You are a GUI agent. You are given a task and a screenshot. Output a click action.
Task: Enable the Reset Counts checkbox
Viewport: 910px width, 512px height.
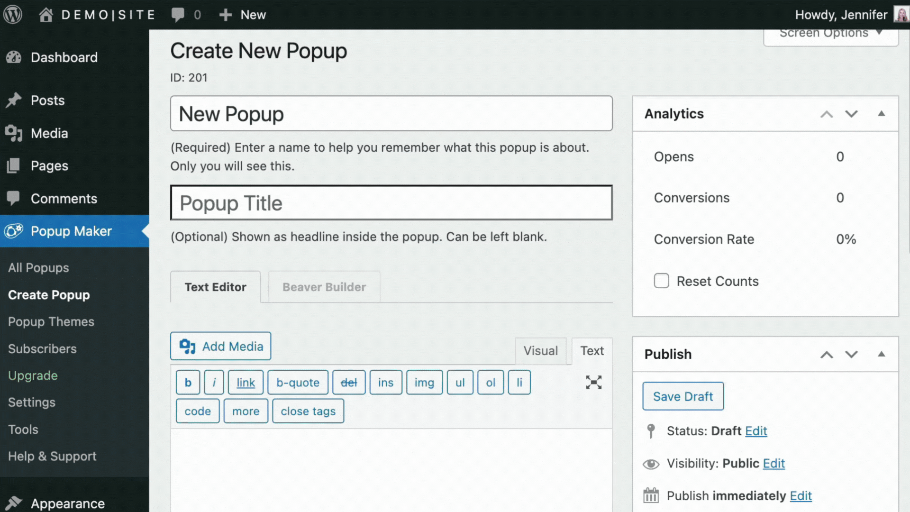[x=661, y=281]
